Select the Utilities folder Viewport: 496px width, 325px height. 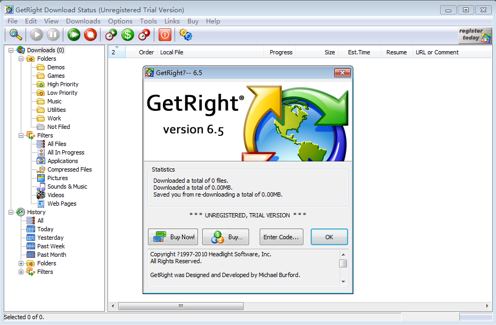click(x=56, y=110)
